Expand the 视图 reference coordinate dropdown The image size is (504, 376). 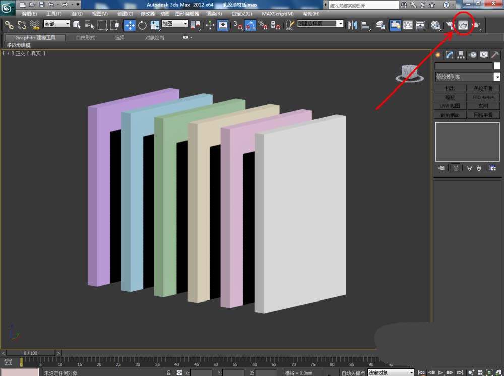(175, 24)
